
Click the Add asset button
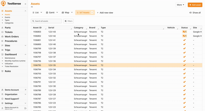click(195, 5)
